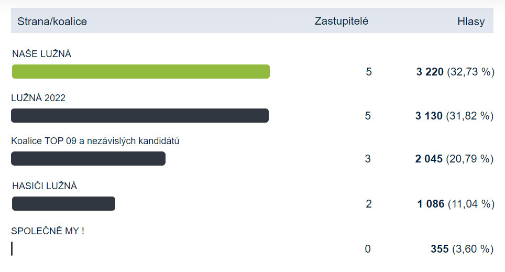Click seat count 3 for Koalice TOP 09

[368, 159]
